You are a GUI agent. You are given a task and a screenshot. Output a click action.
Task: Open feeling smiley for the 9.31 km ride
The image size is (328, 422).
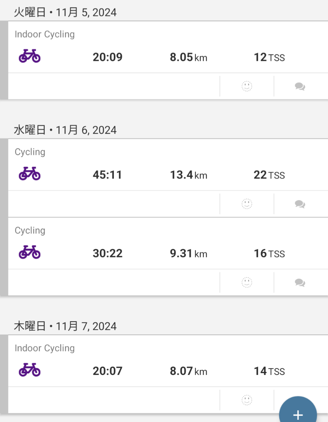pos(247,282)
